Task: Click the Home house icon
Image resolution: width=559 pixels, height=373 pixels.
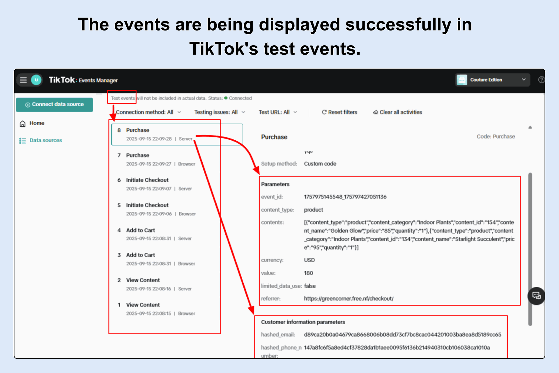Action: click(23, 124)
